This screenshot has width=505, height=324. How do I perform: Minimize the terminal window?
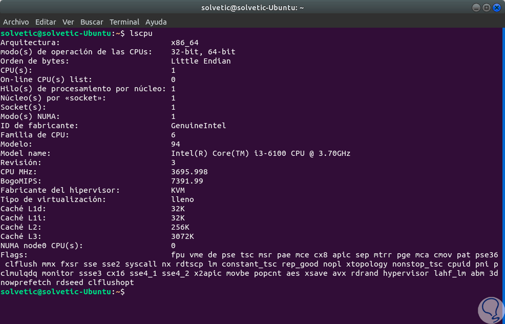pos(476,8)
